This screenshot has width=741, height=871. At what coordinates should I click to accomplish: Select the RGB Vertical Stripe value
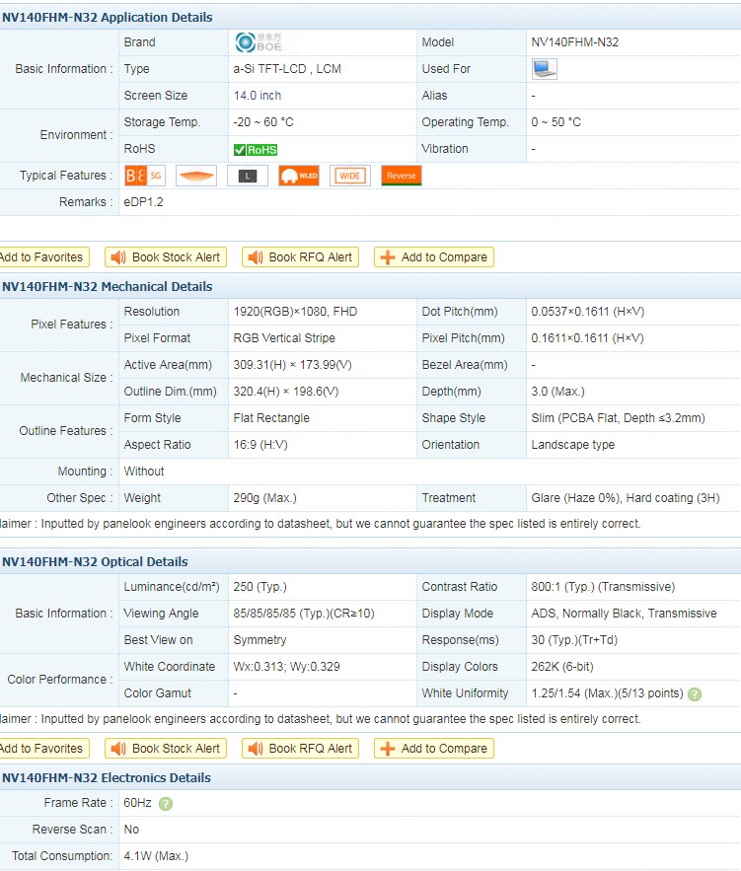click(284, 338)
